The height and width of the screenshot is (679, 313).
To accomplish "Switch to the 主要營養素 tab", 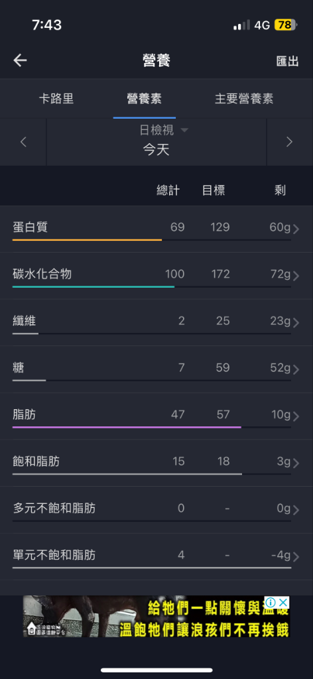I will click(244, 98).
